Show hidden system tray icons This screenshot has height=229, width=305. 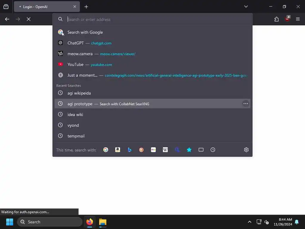[x=250, y=222]
